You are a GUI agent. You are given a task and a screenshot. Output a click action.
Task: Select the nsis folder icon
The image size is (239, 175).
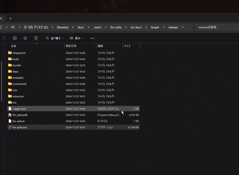tap(10, 90)
